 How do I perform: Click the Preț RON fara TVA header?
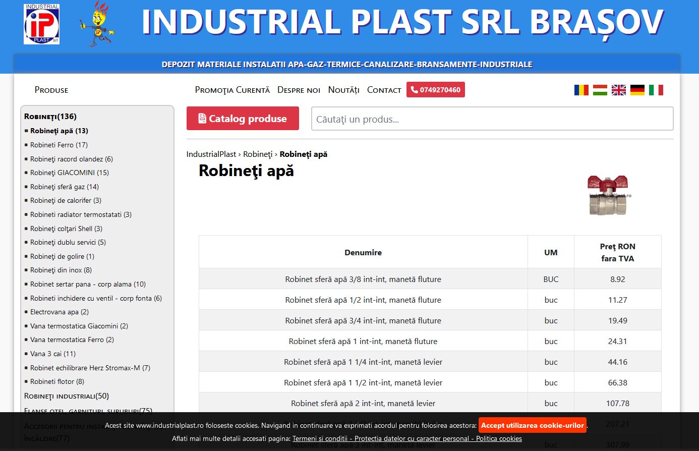pyautogui.click(x=618, y=252)
